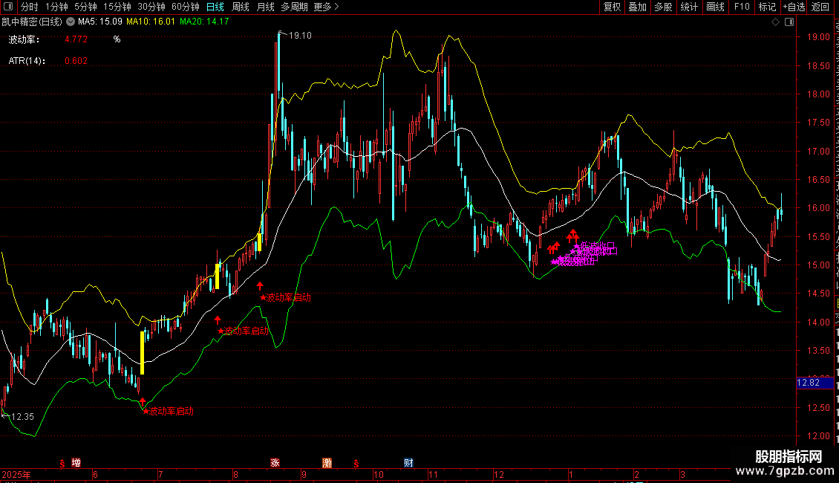Click the 涨 event marker on timeline
839x483 pixels.
[x=275, y=463]
